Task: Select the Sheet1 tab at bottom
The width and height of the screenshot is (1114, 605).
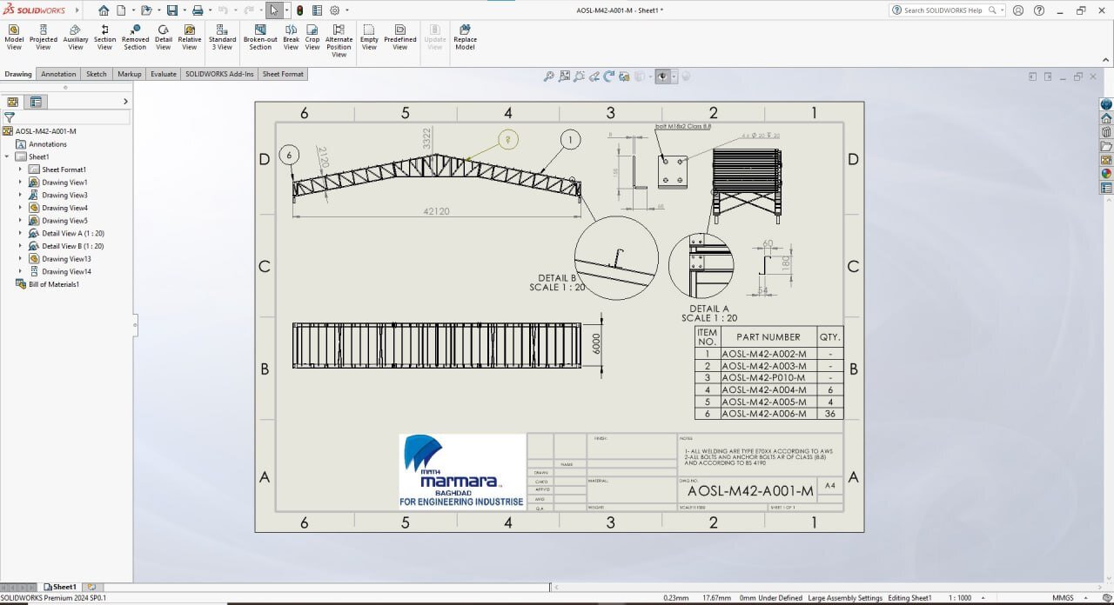Action: [x=59, y=588]
